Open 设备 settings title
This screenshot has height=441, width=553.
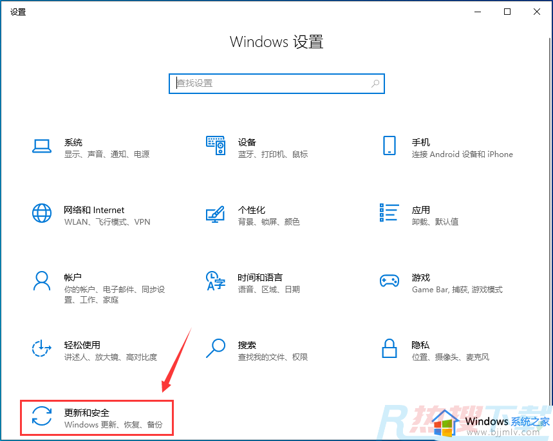247,142
